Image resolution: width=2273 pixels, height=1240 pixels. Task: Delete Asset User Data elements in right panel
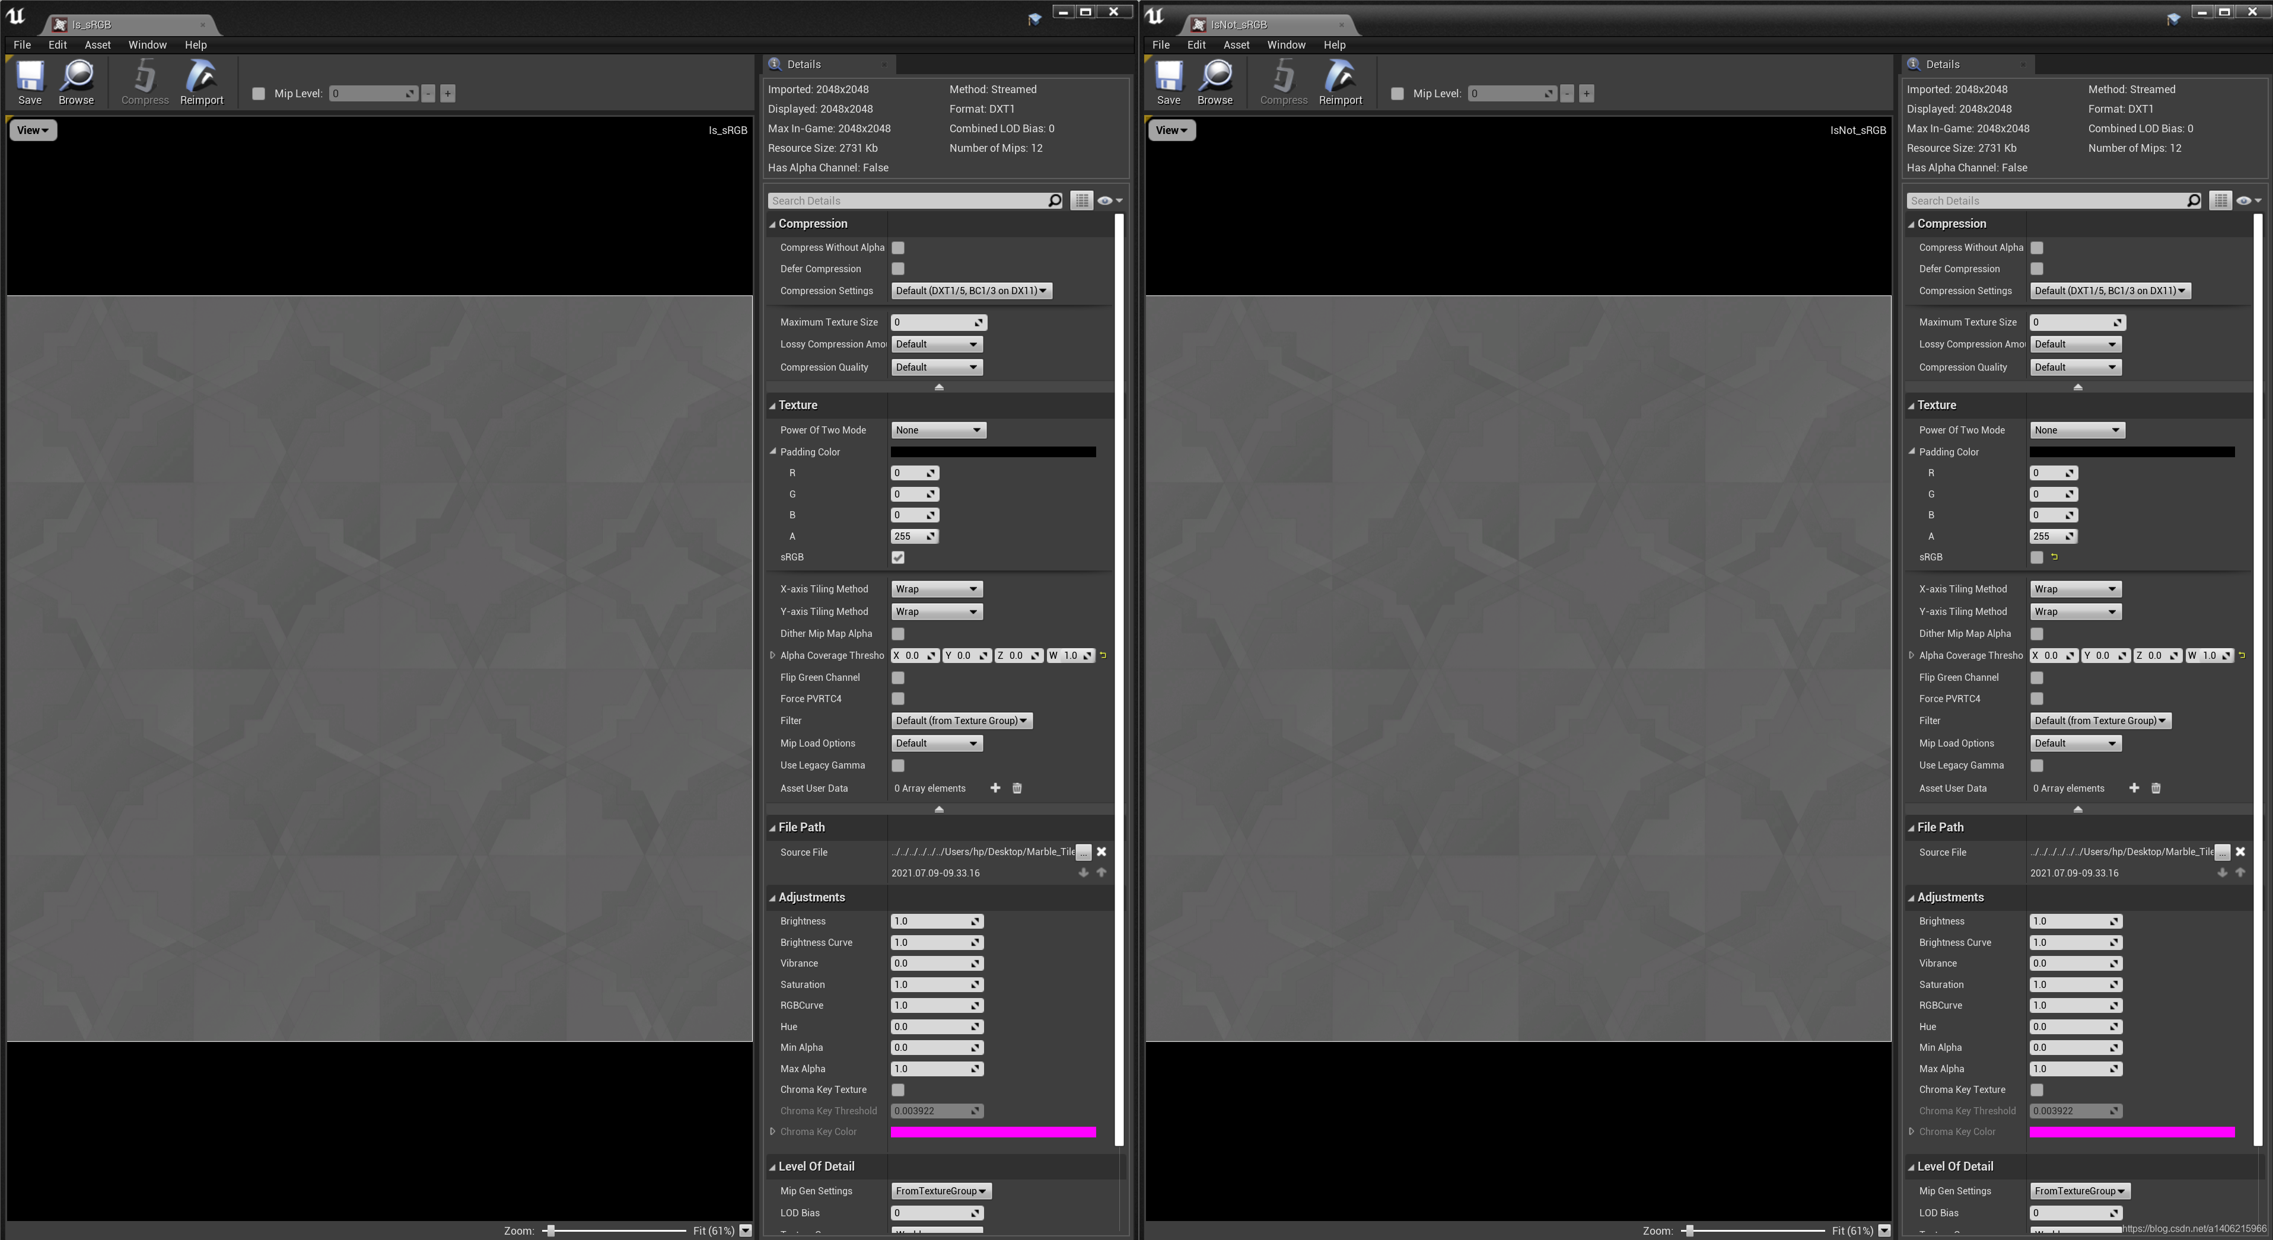point(2156,788)
